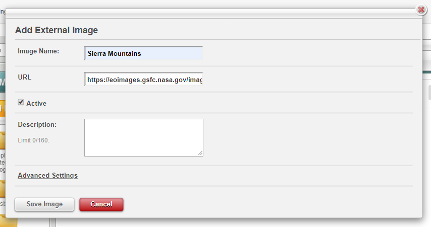Viewport: 431px width, 227px height.
Task: Click the Image Name label
Action: [38, 51]
